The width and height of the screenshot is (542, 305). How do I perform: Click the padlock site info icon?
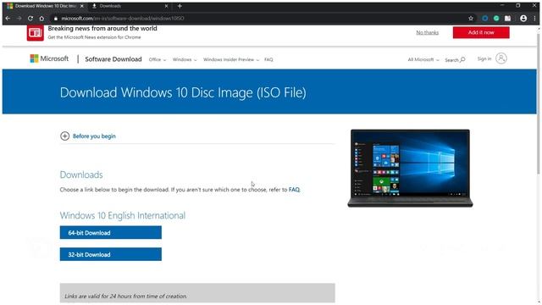(56, 19)
